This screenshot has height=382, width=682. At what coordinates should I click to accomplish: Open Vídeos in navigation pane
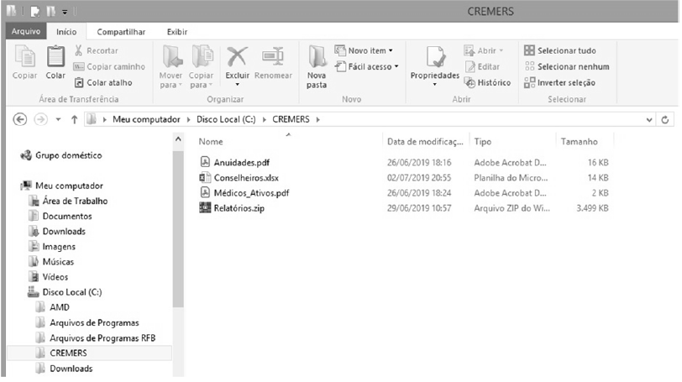coord(48,277)
